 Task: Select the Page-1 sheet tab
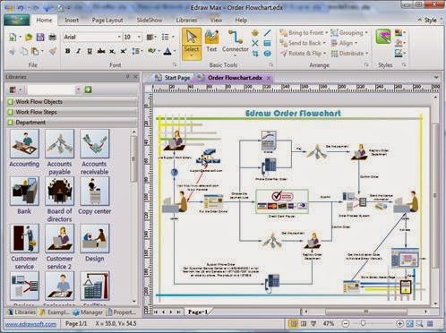pos(197,312)
